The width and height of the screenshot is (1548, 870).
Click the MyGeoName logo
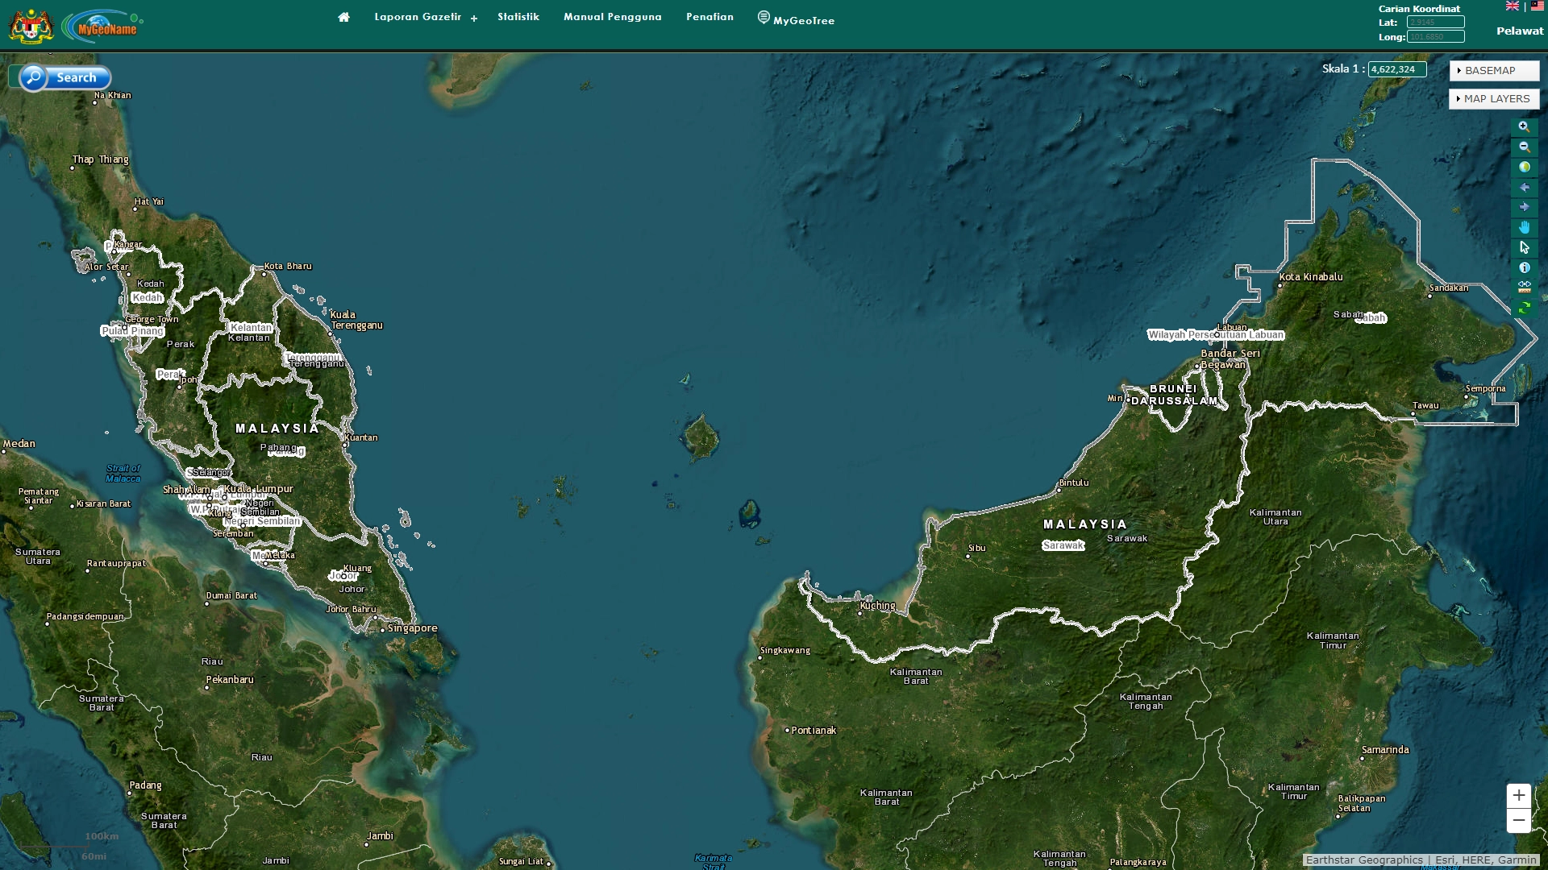click(x=102, y=27)
